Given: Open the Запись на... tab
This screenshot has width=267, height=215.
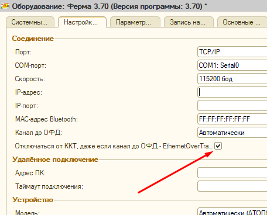Looking at the screenshot, I should pyautogui.click(x=189, y=22).
